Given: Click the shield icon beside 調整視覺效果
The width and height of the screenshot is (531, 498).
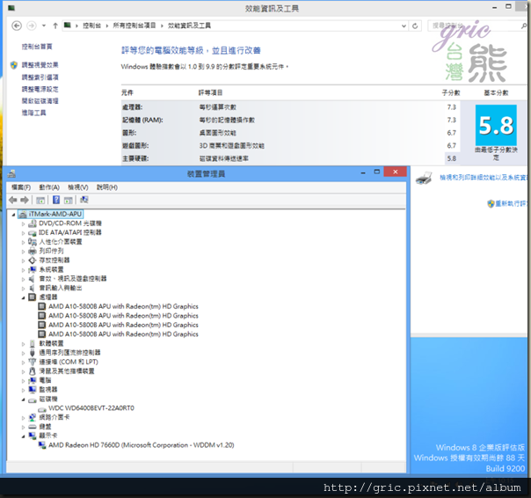Looking at the screenshot, I should pos(14,65).
